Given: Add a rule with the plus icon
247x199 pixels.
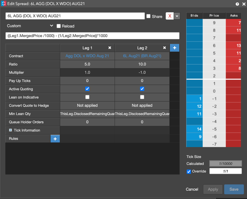Looking at the screenshot, I should [x=55, y=139].
